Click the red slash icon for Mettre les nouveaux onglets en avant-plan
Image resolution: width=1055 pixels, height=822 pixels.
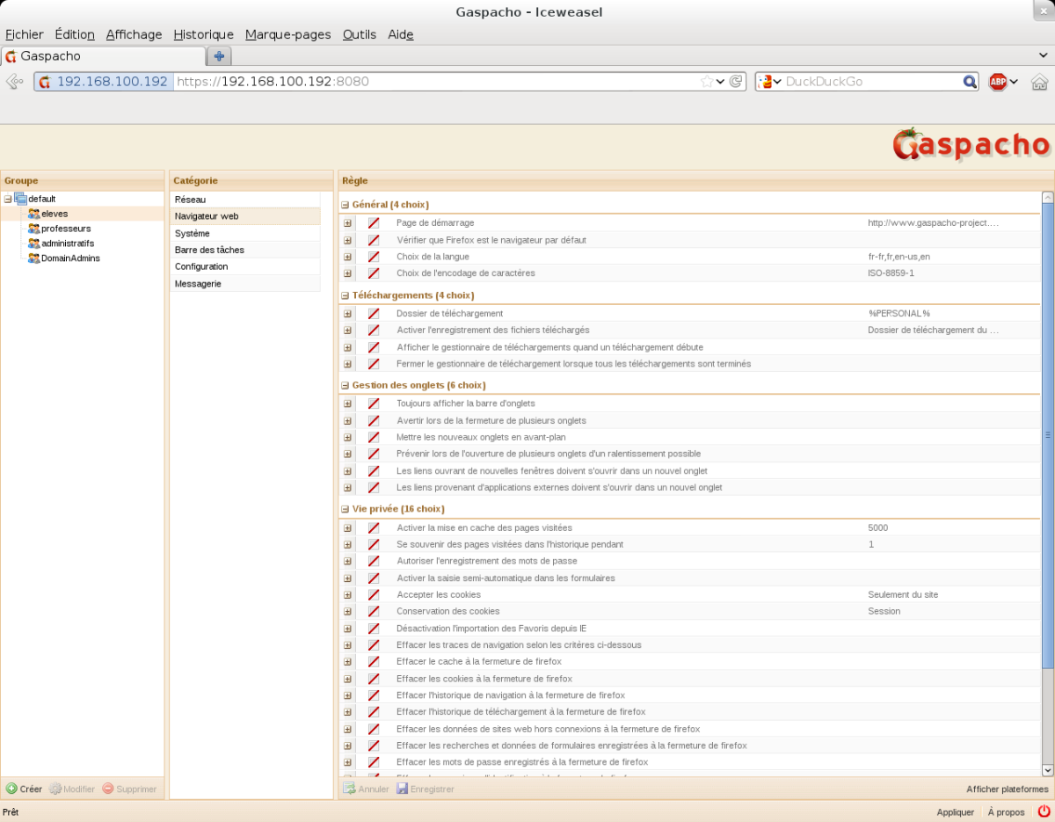[x=374, y=437]
